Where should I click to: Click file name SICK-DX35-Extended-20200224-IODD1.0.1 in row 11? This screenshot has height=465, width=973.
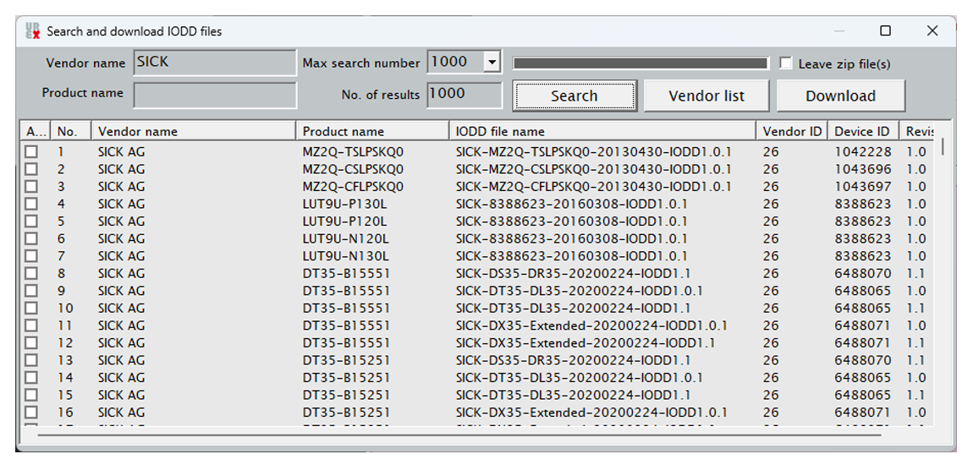(591, 325)
